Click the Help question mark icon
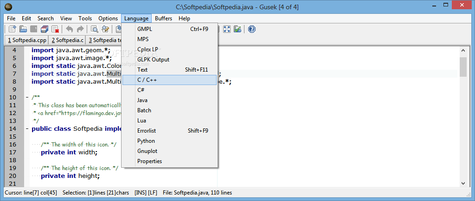The image size is (475, 201). (252, 29)
